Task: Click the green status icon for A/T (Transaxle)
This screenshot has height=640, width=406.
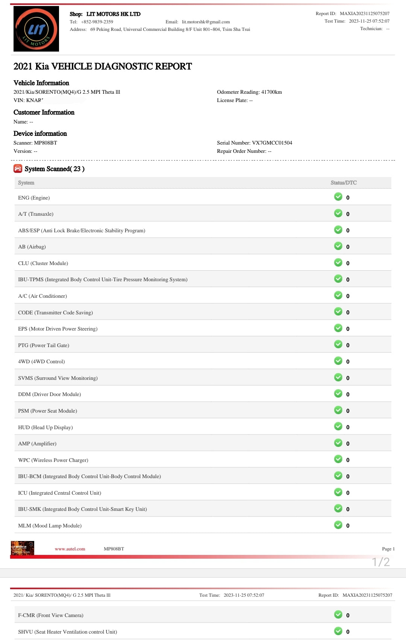Action: pos(338,213)
